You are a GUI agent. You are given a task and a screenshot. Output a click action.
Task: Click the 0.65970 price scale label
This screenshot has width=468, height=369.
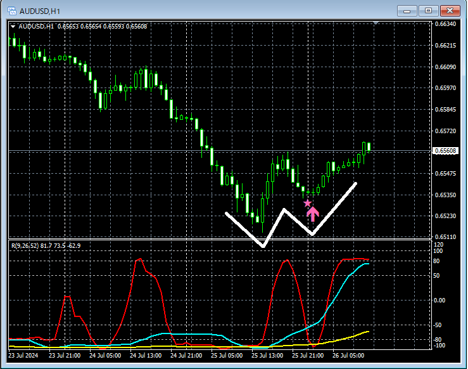click(x=446, y=88)
